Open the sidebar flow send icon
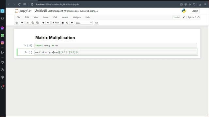Image resolution: width=209 pixels, height=117 pixels. [2, 53]
